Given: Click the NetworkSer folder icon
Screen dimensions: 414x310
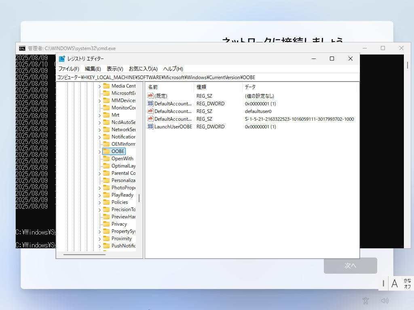Looking at the screenshot, I should click(106, 130).
